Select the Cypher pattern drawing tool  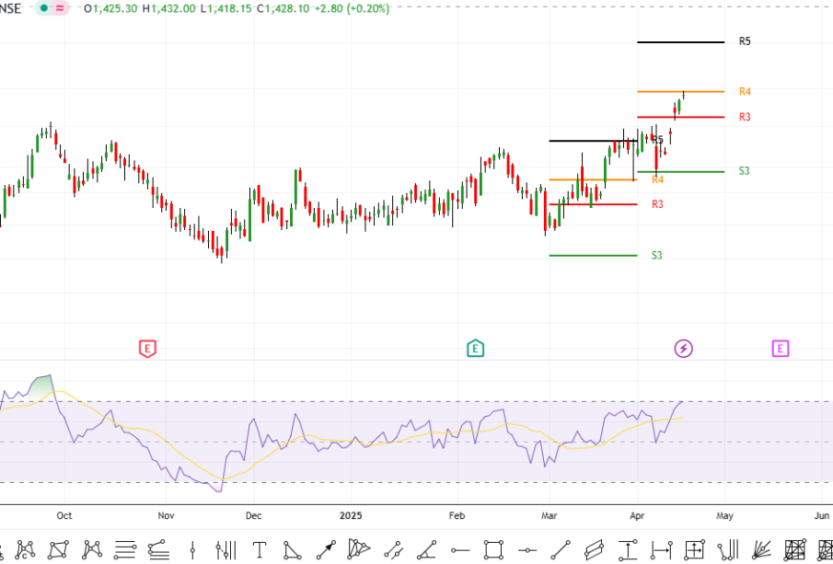[26, 549]
